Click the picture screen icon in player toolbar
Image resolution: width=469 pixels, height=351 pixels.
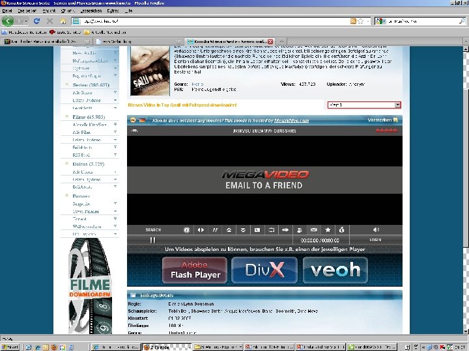tap(257, 230)
